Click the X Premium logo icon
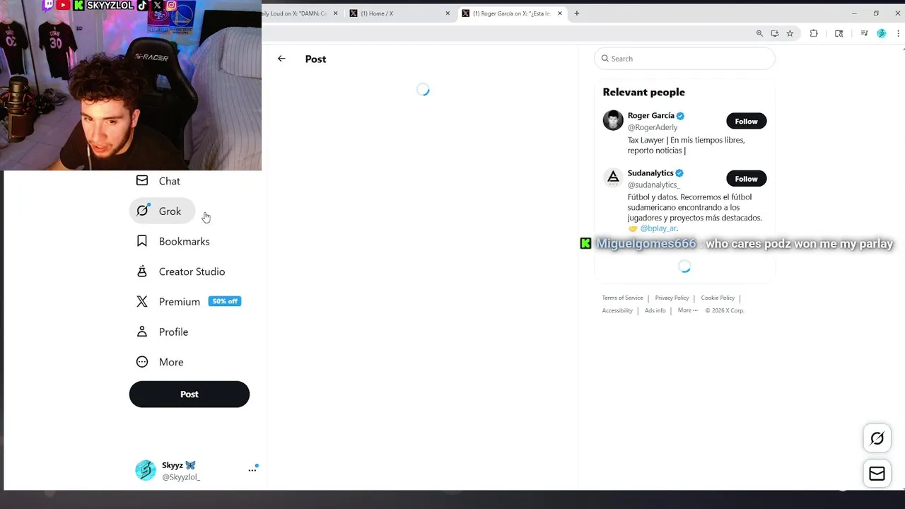This screenshot has height=509, width=905. pos(142,302)
